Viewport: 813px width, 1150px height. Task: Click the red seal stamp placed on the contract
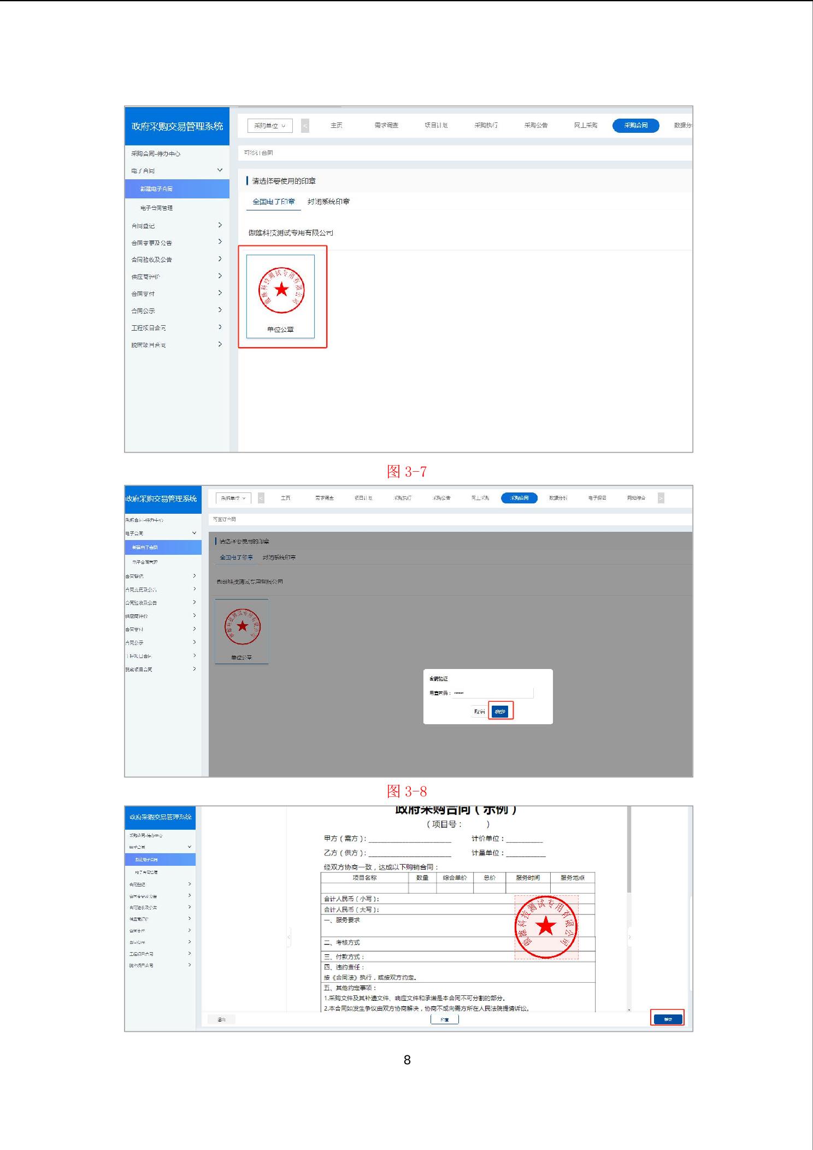tap(546, 926)
